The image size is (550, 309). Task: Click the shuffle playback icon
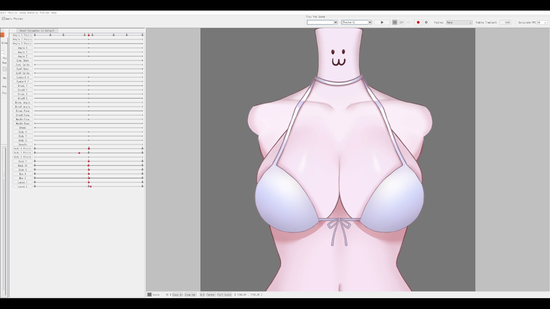click(408, 22)
